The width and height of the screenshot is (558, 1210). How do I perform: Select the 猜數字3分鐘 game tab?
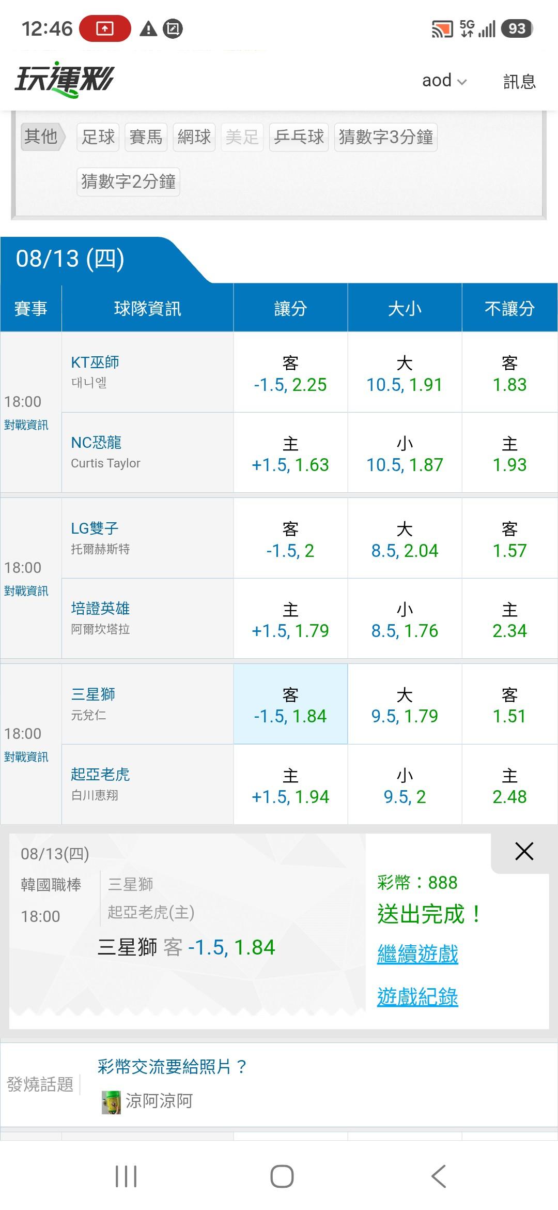tap(385, 137)
